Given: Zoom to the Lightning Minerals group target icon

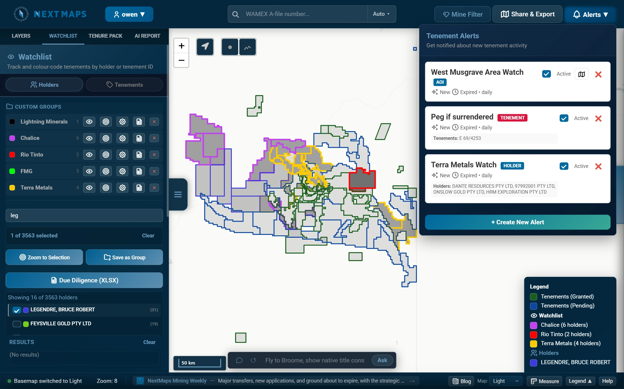Looking at the screenshot, I should [106, 121].
